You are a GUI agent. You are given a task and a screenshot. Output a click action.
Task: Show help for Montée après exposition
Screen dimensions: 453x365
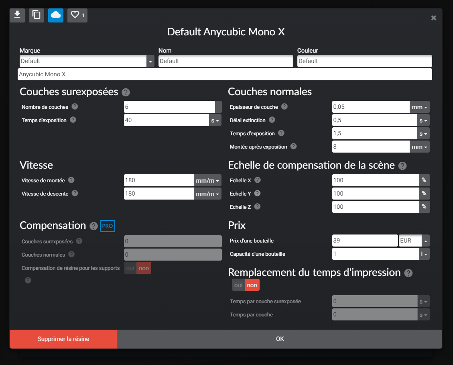point(294,146)
